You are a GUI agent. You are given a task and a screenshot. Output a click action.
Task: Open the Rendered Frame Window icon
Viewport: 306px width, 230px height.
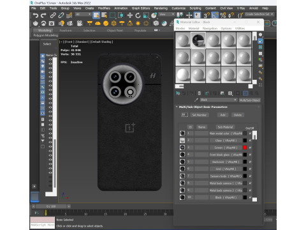coord(52,24)
